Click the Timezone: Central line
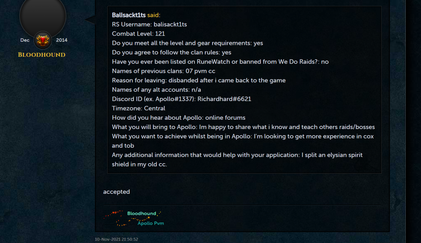Image resolution: width=421 pixels, height=243 pixels. pos(139,108)
